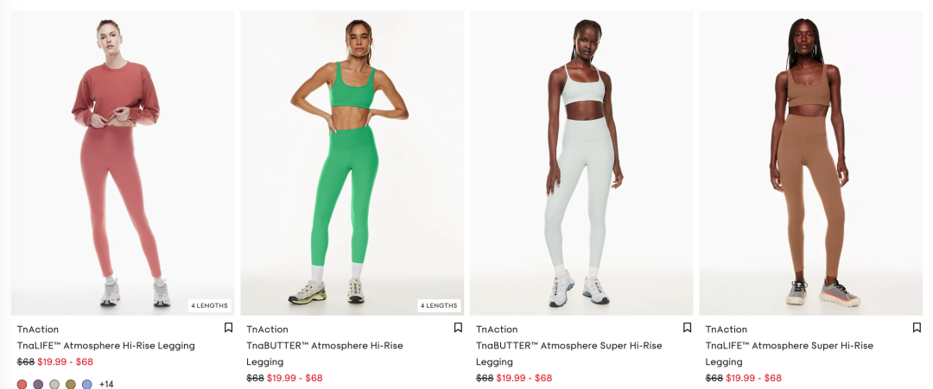
Task: View the brown legging product photo
Action: (x=811, y=163)
